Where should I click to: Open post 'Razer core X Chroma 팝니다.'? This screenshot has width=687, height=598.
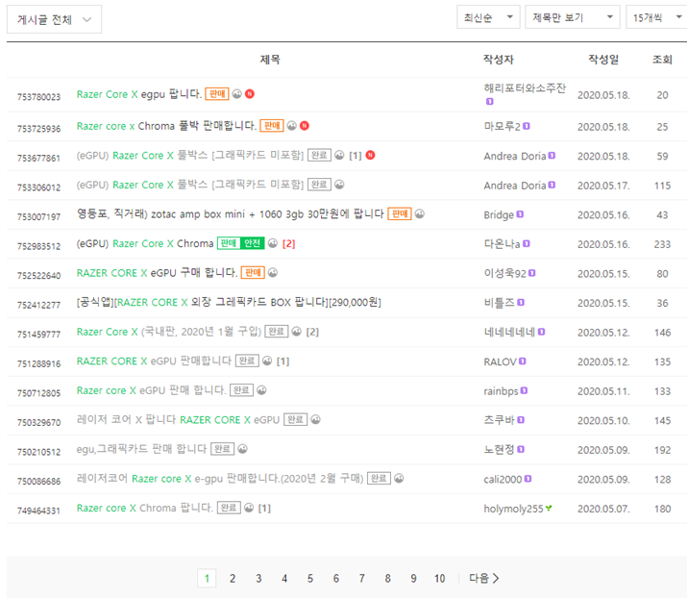(x=144, y=508)
